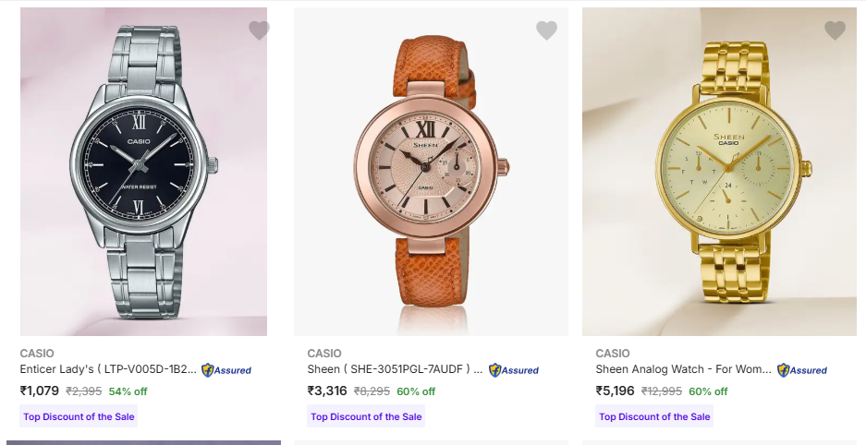866x445 pixels.
Task: Open Sheen SHE-3051PGL-7AUDF product title
Action: click(x=395, y=369)
